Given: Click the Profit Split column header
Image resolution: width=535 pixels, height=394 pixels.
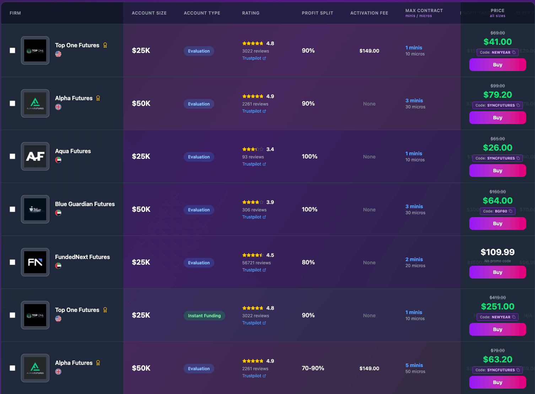Looking at the screenshot, I should (317, 13).
